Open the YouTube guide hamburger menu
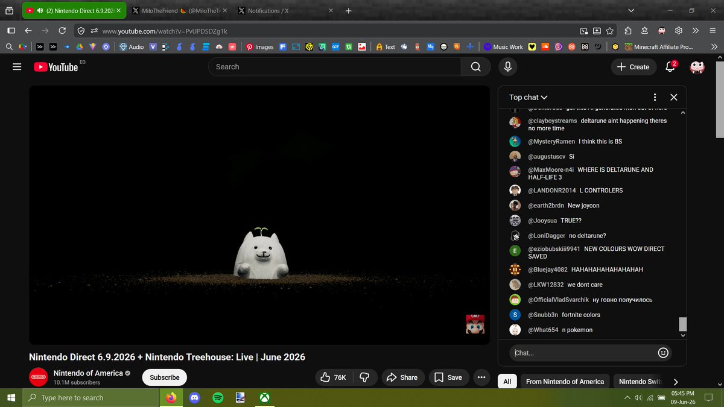 (x=17, y=67)
